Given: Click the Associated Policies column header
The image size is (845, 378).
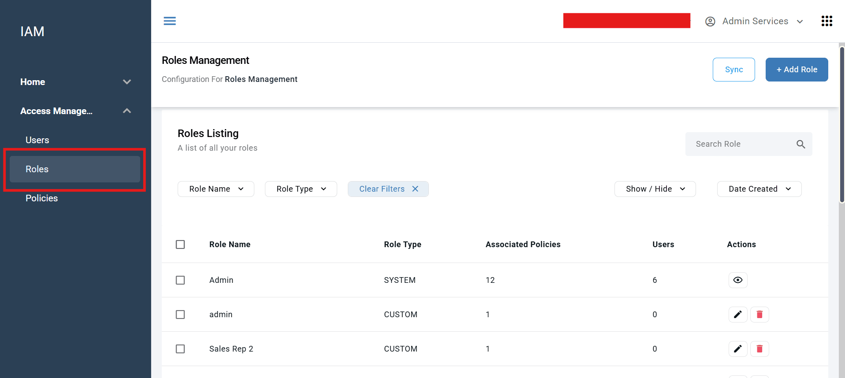Looking at the screenshot, I should pyautogui.click(x=523, y=245).
